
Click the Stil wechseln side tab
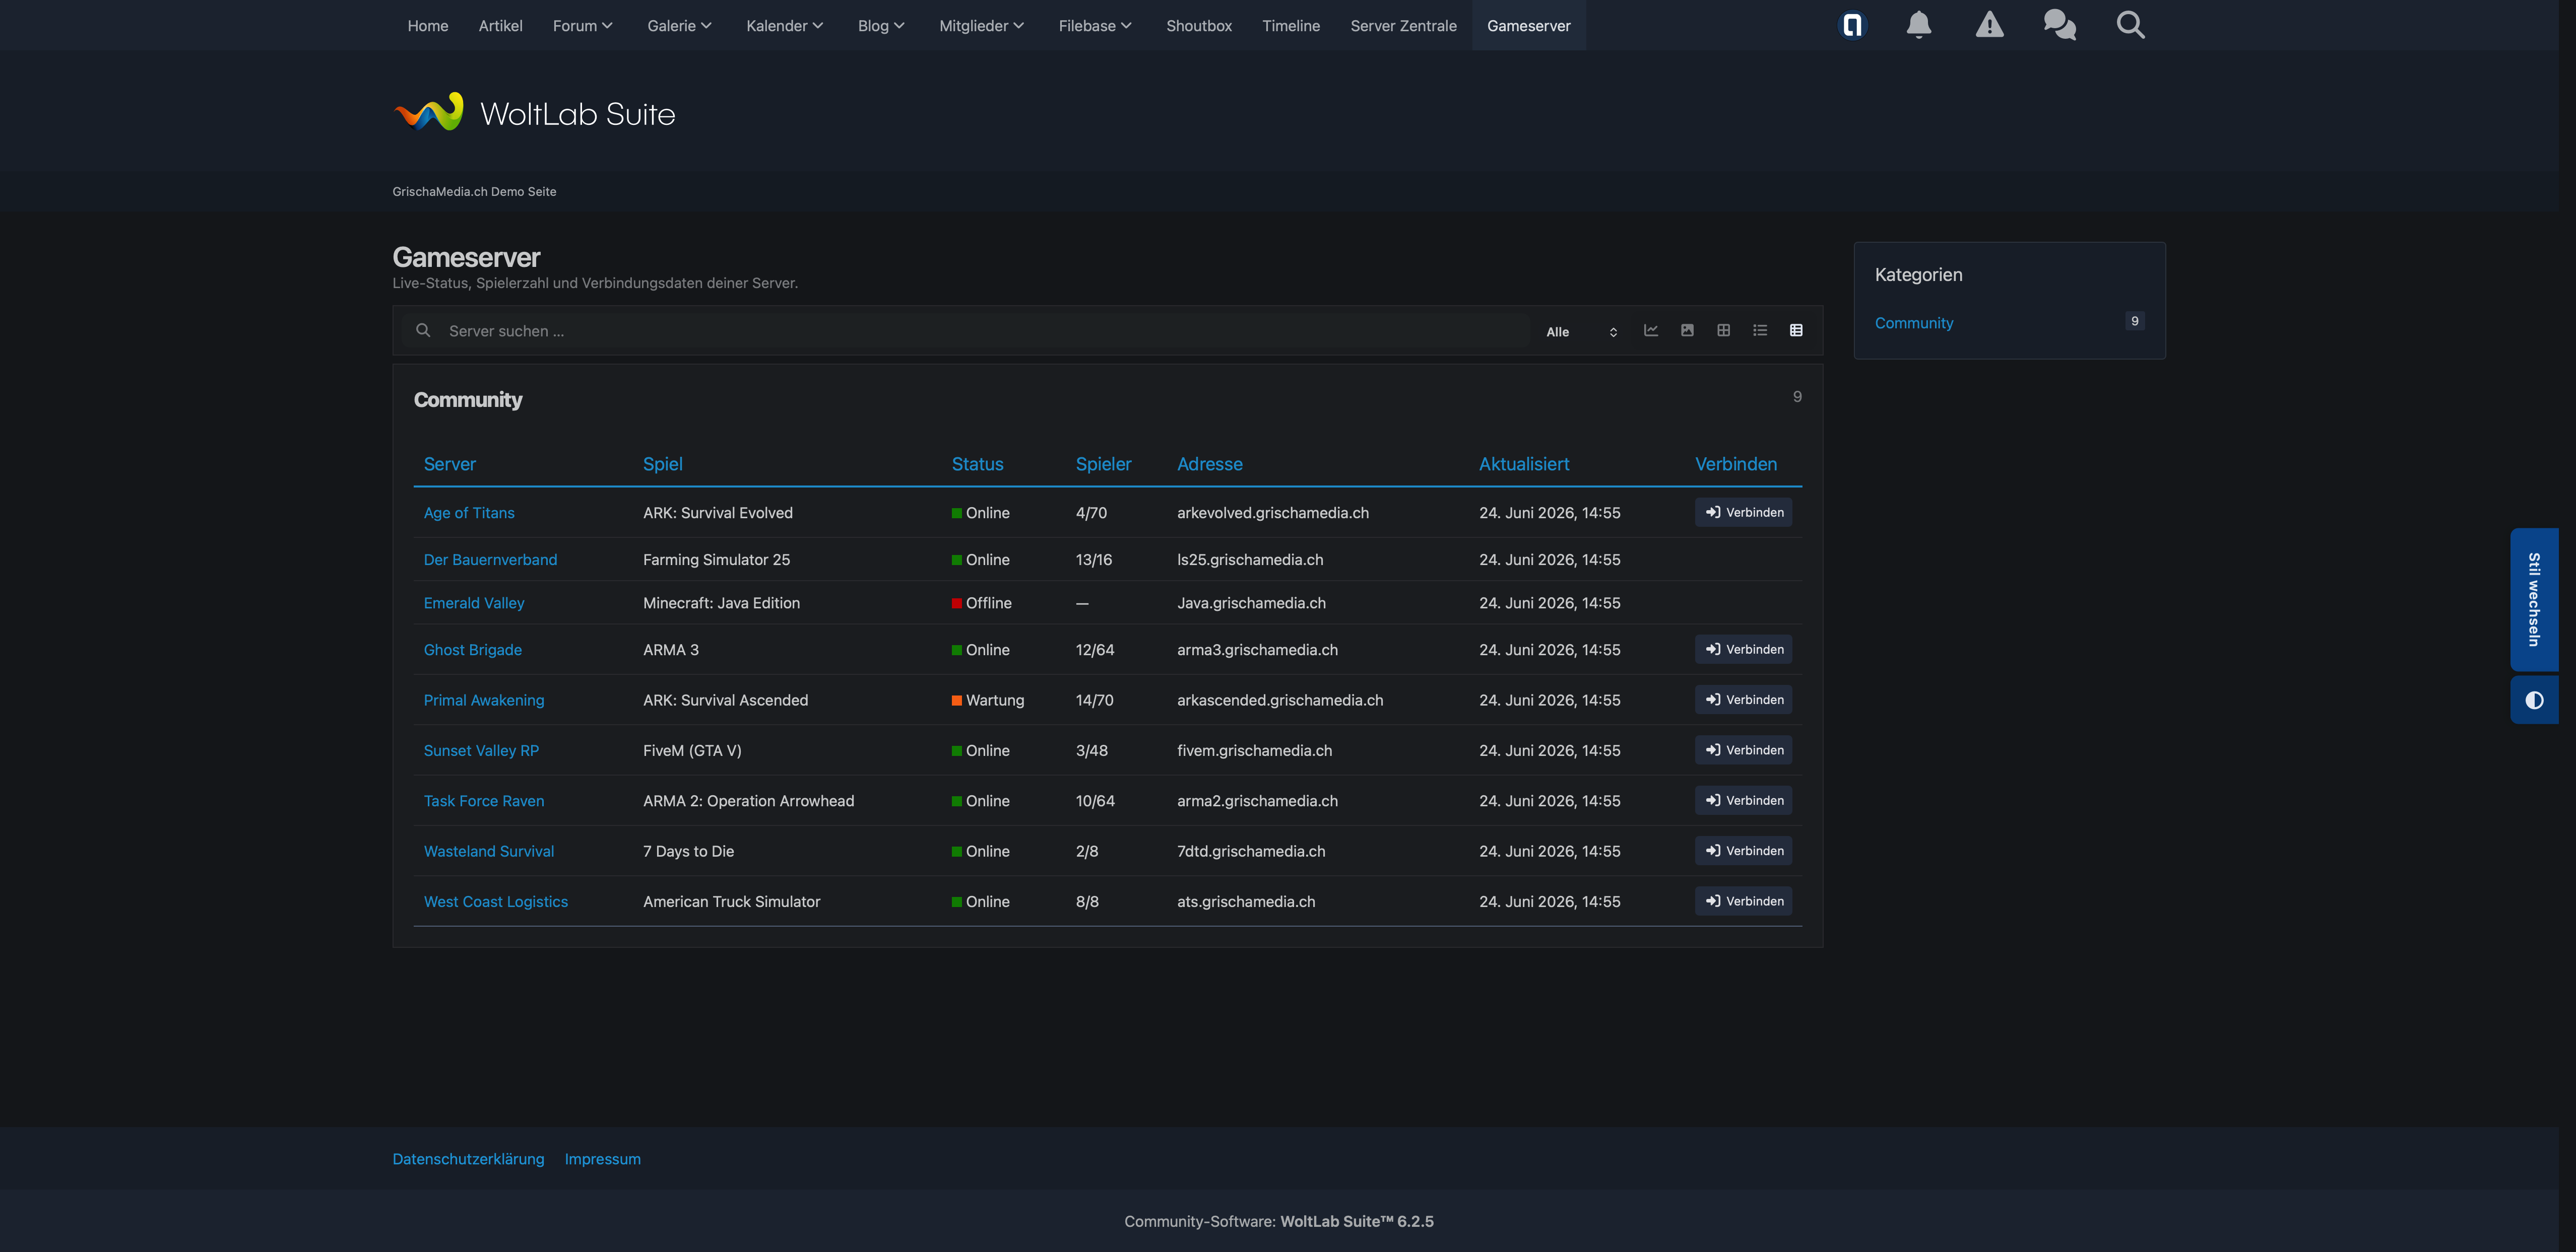point(2534,599)
